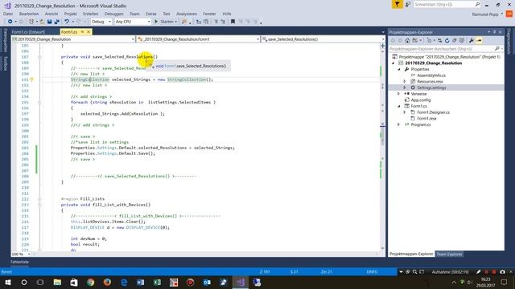The width and height of the screenshot is (515, 289).
Task: Open the Datei menu
Action: [x=8, y=14]
